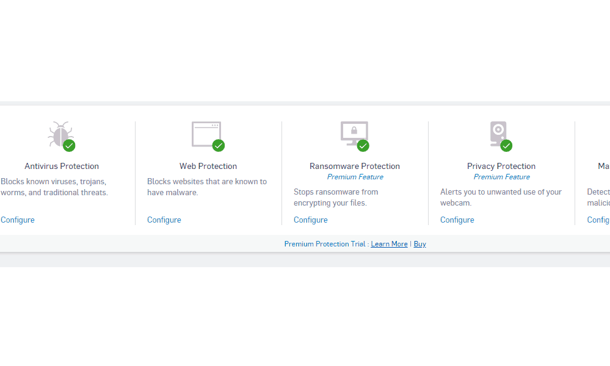Select the Ransomware Protection title

coord(355,167)
